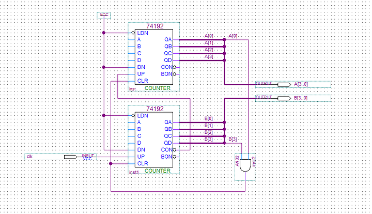Click the A[2] bus line label
372x214 pixels.
click(x=209, y=50)
